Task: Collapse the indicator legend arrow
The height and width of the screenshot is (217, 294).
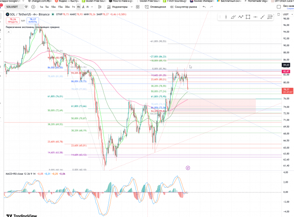Action: pos(8,32)
